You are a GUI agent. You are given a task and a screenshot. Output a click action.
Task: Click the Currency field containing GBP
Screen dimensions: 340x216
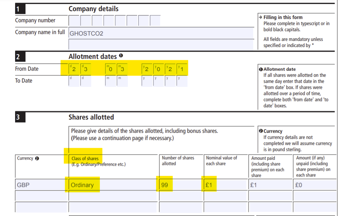coord(41,185)
